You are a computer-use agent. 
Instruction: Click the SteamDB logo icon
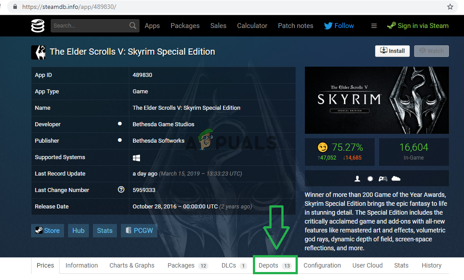coord(38,26)
